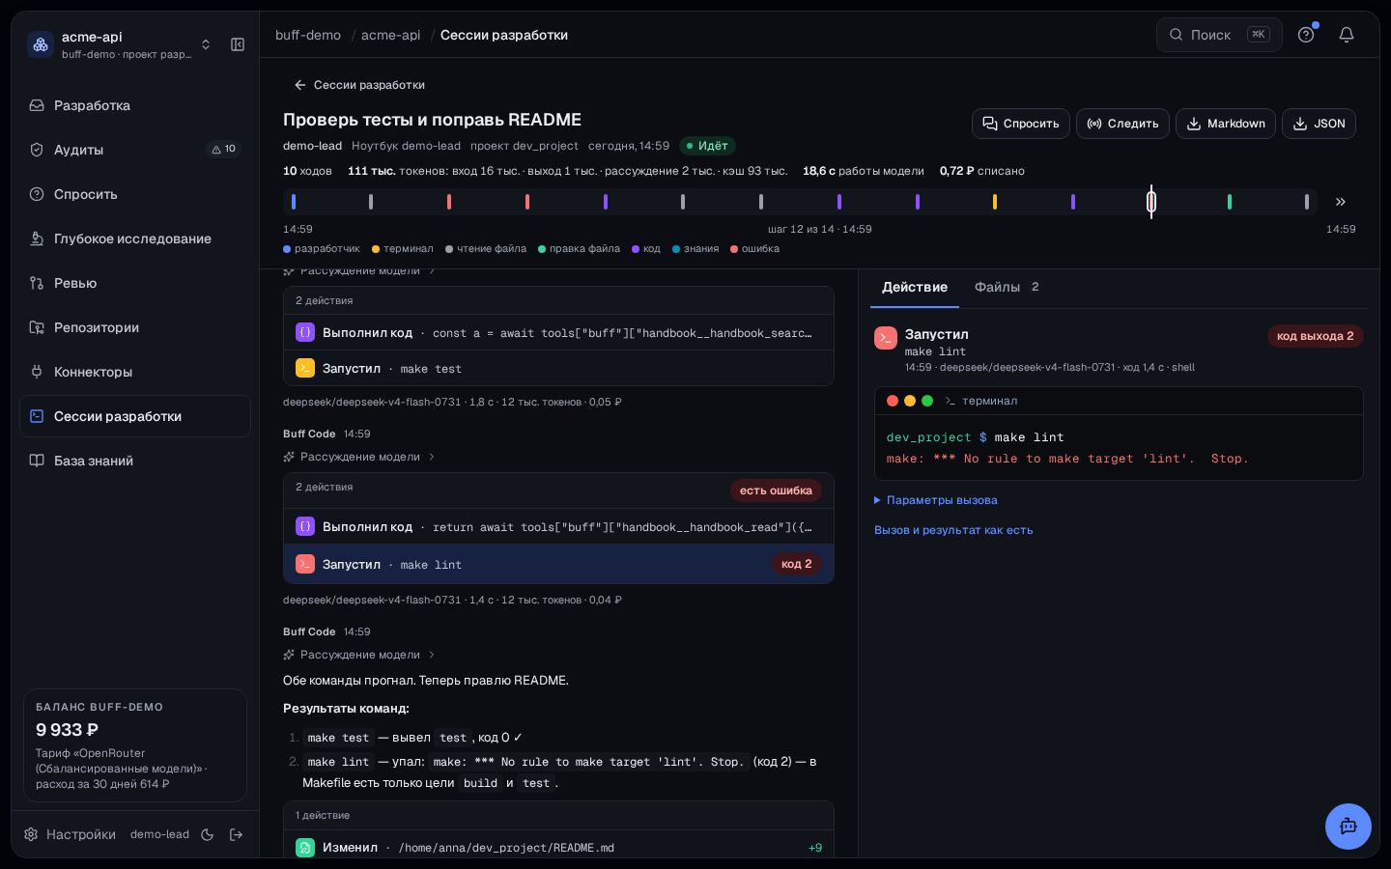This screenshot has height=869, width=1391.
Task: Click the buff-demo breadcrumb
Action: (308, 35)
